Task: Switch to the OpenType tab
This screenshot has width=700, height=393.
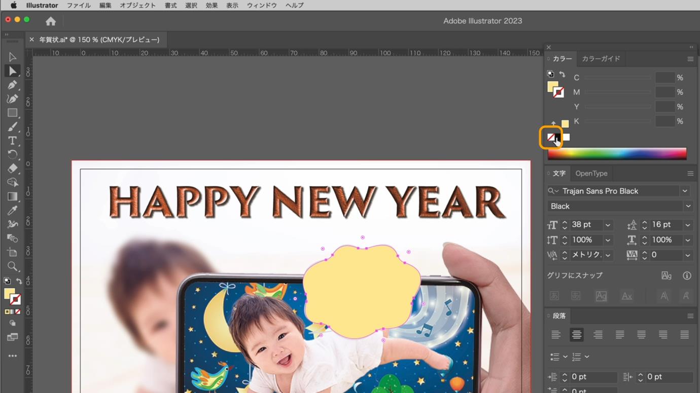Action: 591,173
